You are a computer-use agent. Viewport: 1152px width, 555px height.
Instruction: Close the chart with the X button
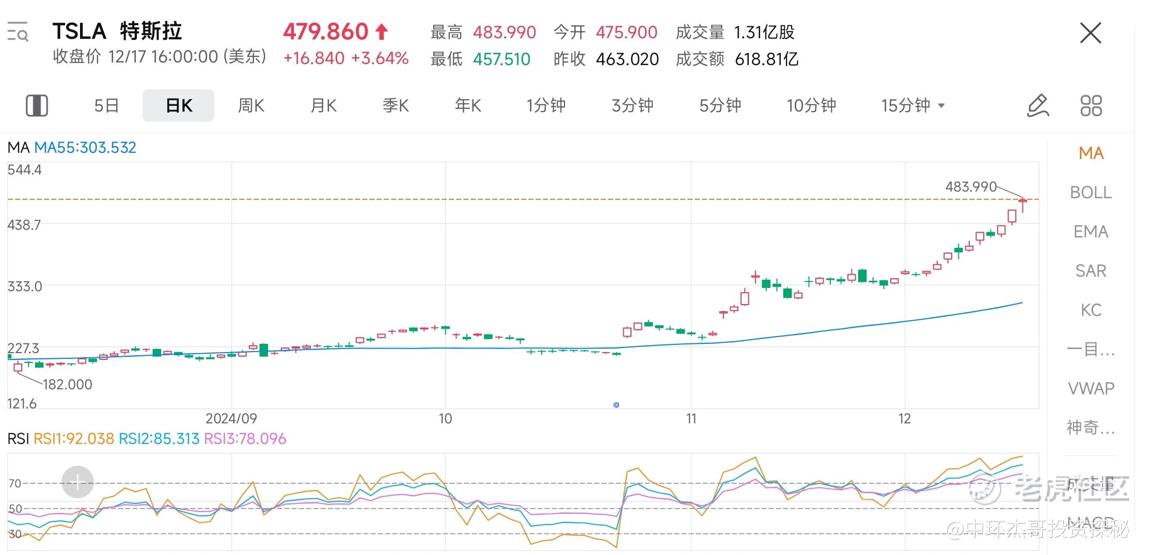pyautogui.click(x=1091, y=33)
